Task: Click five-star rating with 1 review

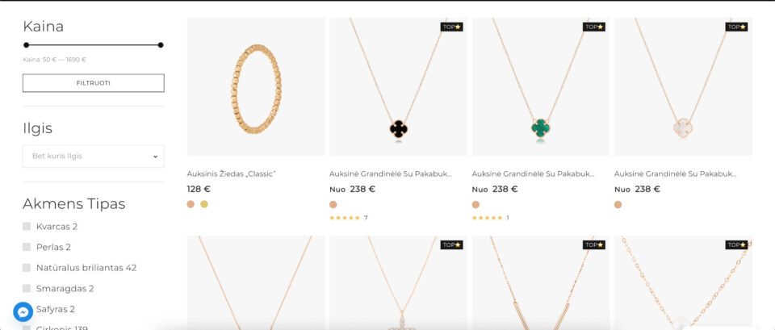Action: pos(487,218)
